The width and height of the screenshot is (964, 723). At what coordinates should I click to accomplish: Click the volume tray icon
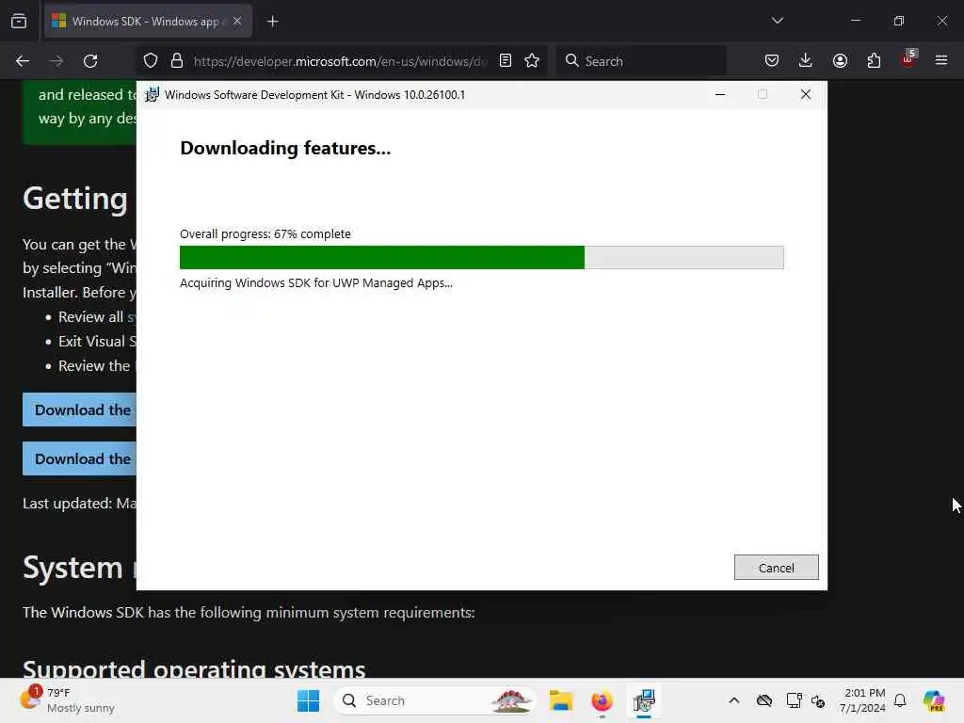[x=818, y=700]
